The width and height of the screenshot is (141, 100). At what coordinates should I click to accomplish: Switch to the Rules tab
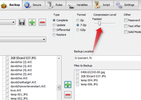[56, 5]
